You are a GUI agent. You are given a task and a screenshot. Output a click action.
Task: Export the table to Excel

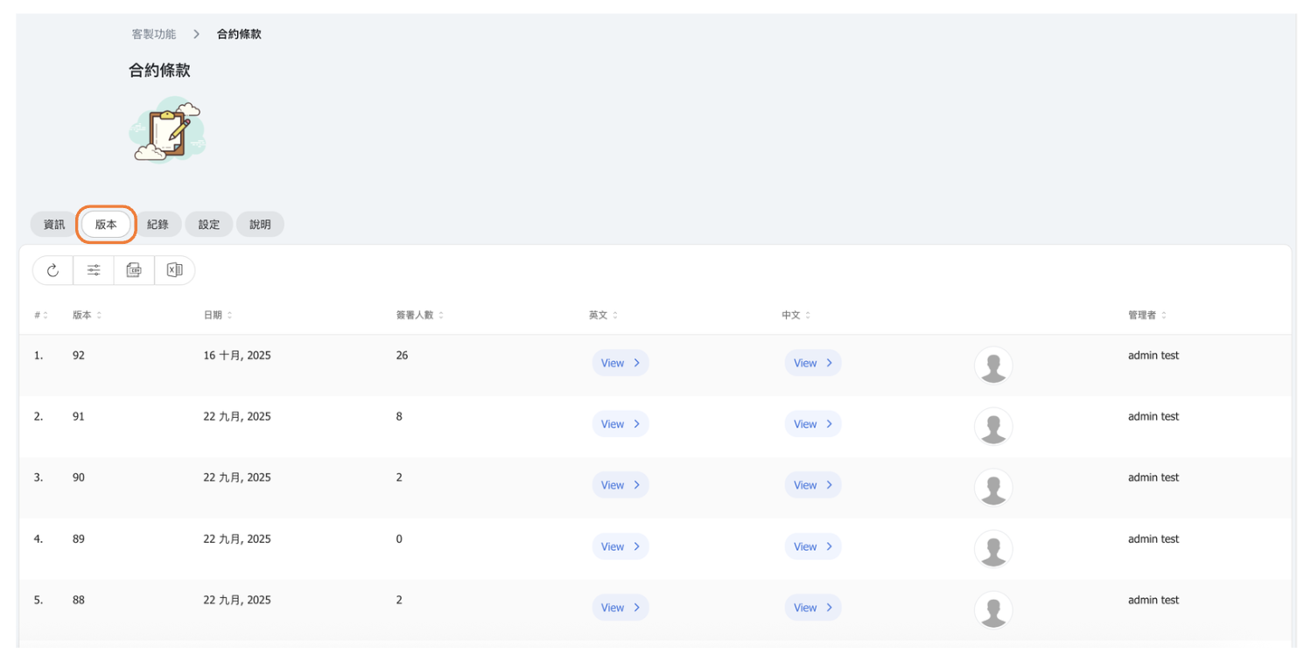coord(174,270)
